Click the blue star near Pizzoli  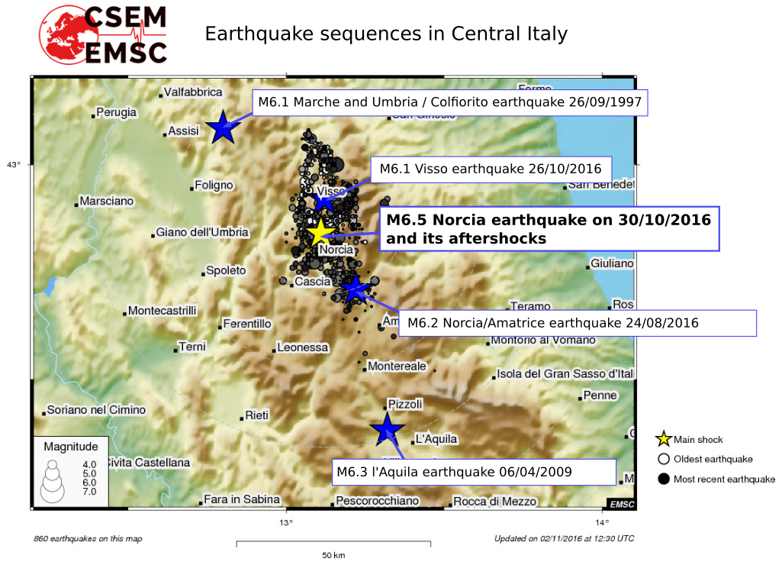387,429
